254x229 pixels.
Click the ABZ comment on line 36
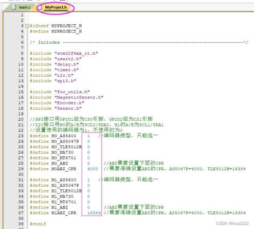click(134, 207)
